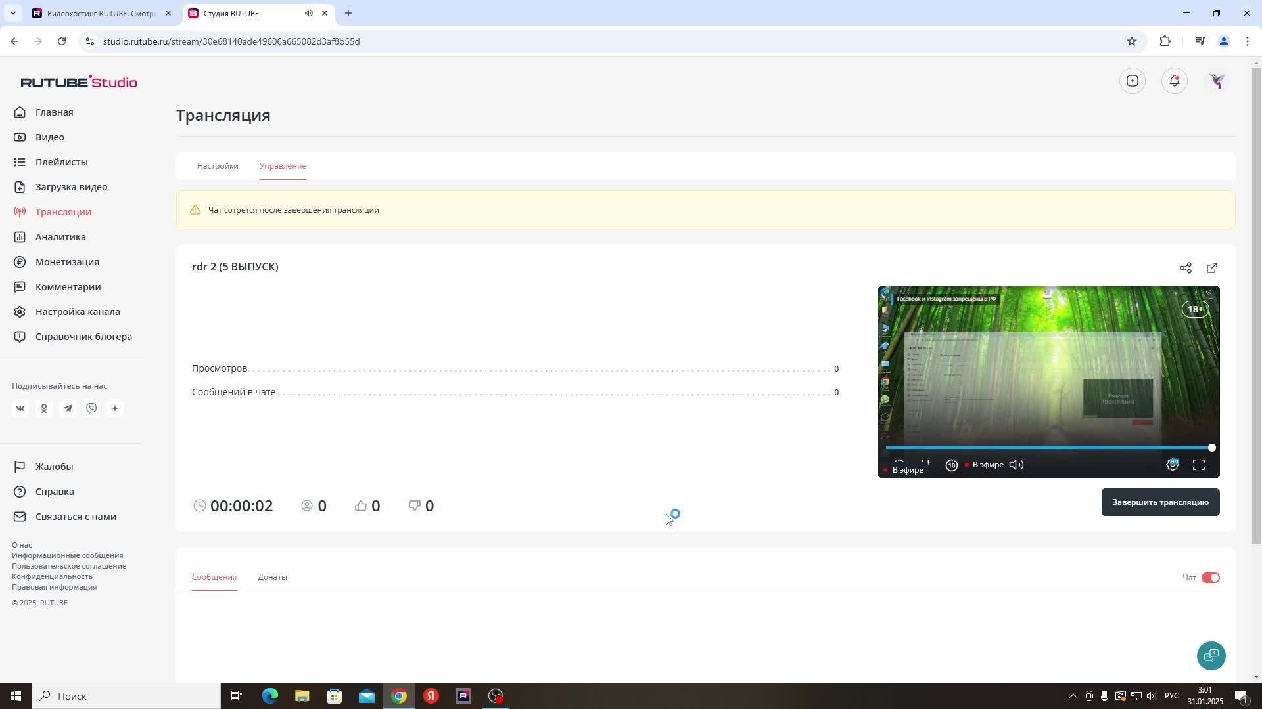Open the share stream icon
Viewport: 1262px width, 709px height.
1185,268
